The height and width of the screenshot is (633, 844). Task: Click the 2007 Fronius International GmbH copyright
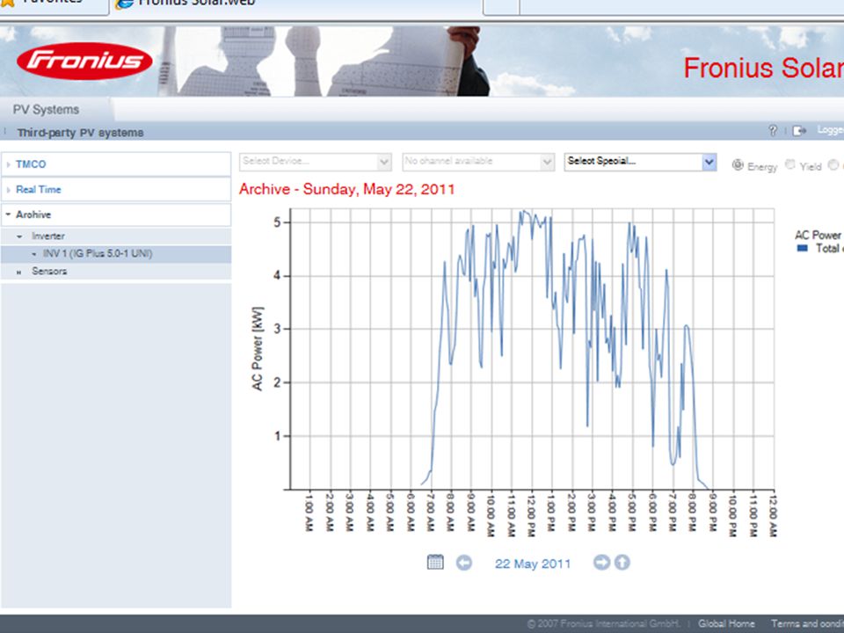click(x=603, y=623)
